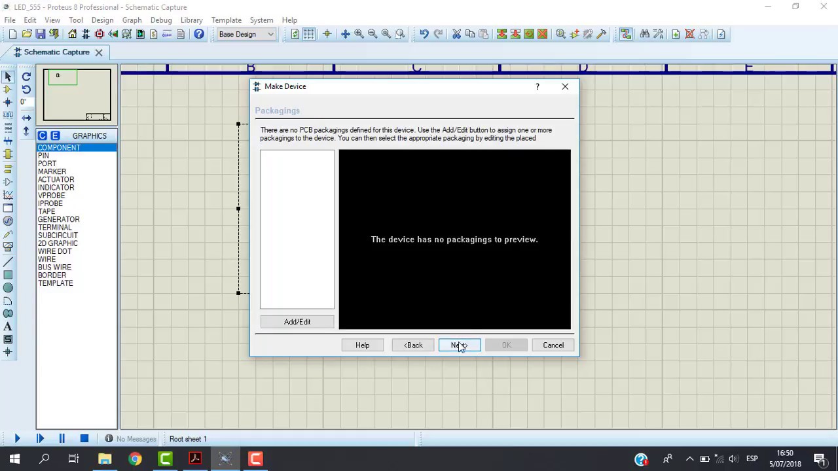The image size is (838, 471).
Task: Close the Schematic Capture tab
Action: 99,52
